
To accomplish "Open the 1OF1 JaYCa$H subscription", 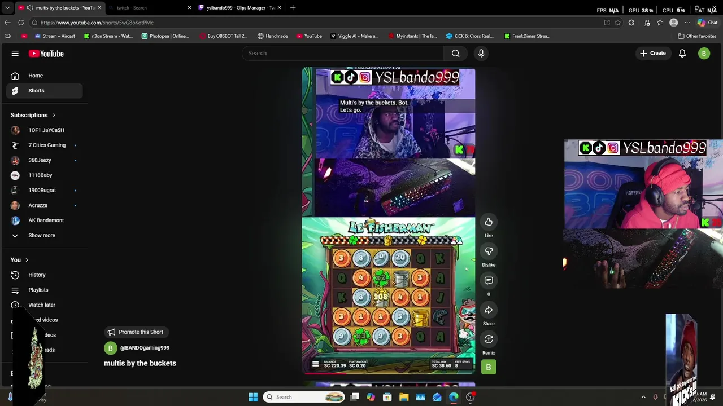I will coord(45,130).
